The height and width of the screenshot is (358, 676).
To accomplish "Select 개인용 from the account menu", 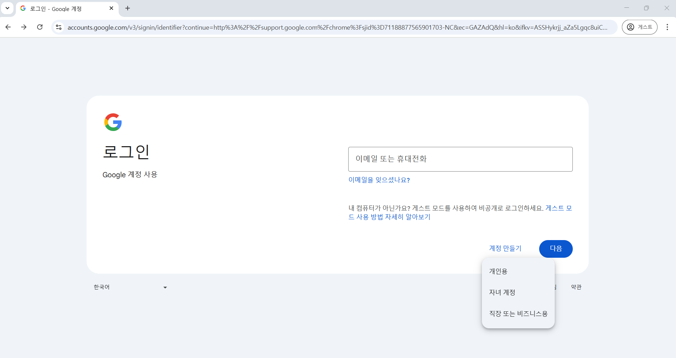I will [498, 271].
